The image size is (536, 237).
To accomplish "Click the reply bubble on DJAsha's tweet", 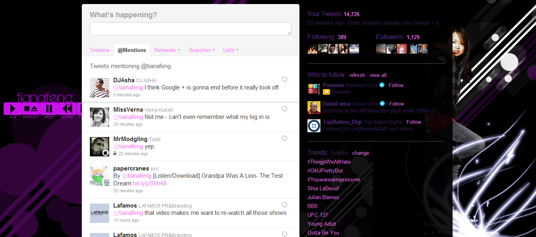I will 285,79.
